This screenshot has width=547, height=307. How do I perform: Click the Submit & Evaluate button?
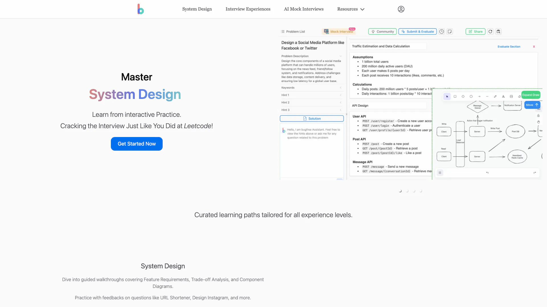[417, 32]
